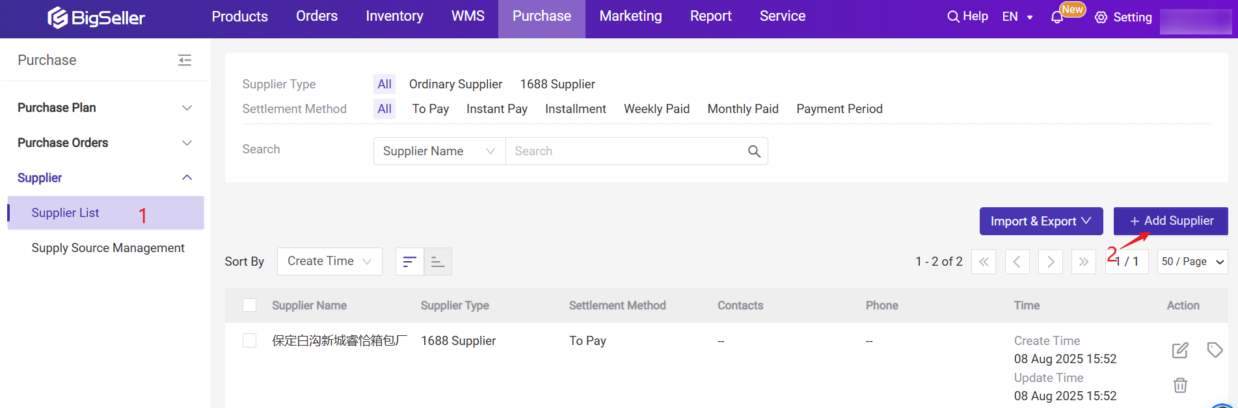Image resolution: width=1238 pixels, height=408 pixels.
Task: Open Supply Source Management menu item
Action: pyautogui.click(x=108, y=248)
